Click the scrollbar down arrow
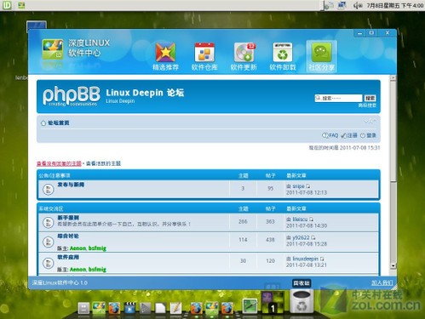The image size is (425, 319). click(393, 266)
